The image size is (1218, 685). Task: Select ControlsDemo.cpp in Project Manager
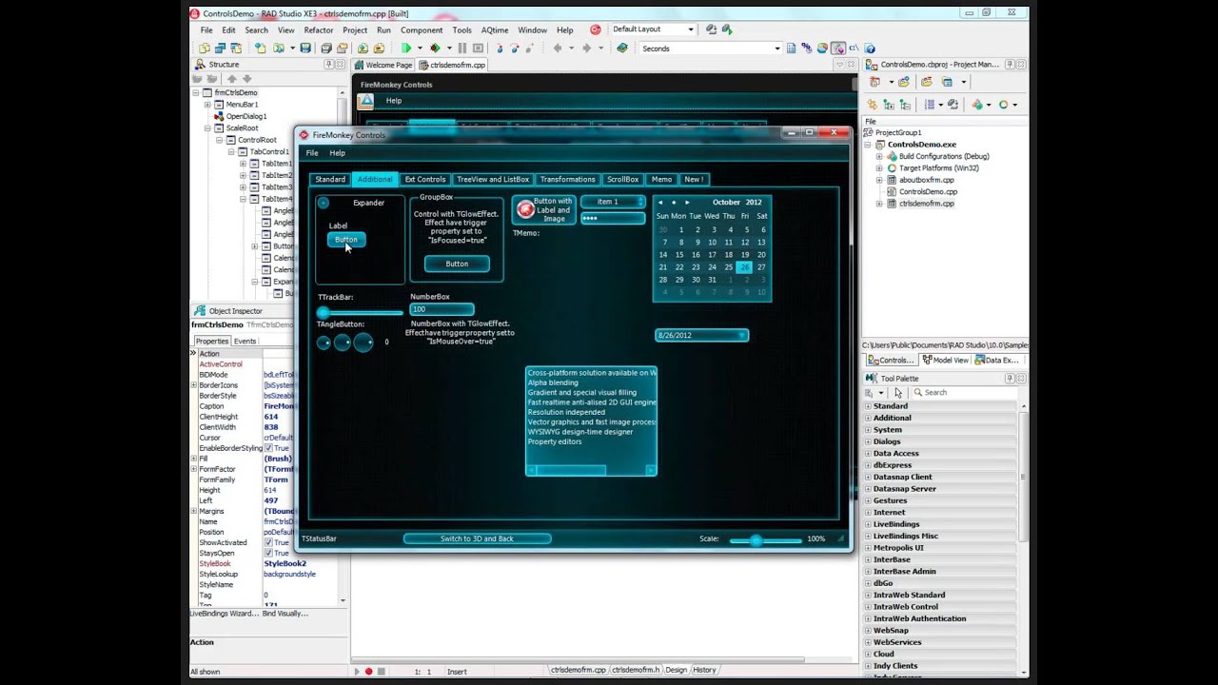point(928,191)
